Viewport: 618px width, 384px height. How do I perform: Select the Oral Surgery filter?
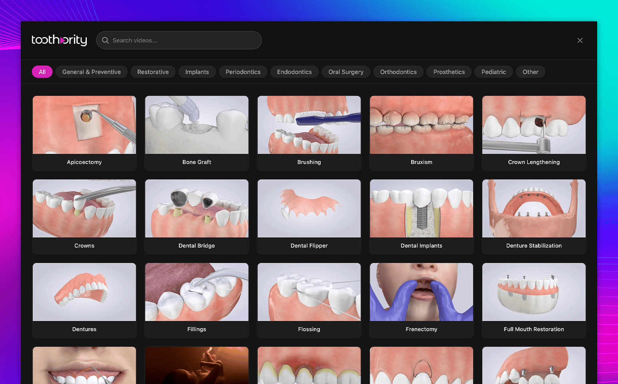pyautogui.click(x=346, y=72)
